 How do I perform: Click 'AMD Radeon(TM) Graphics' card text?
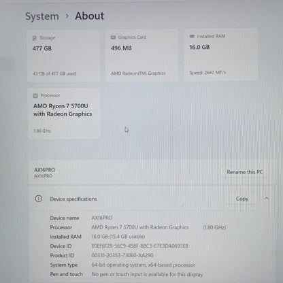pos(138,73)
